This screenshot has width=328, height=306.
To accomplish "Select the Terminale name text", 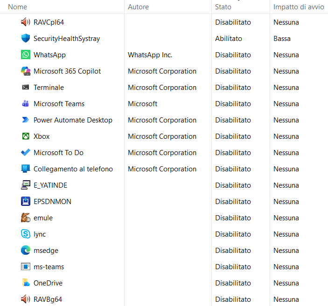I will [49, 87].
